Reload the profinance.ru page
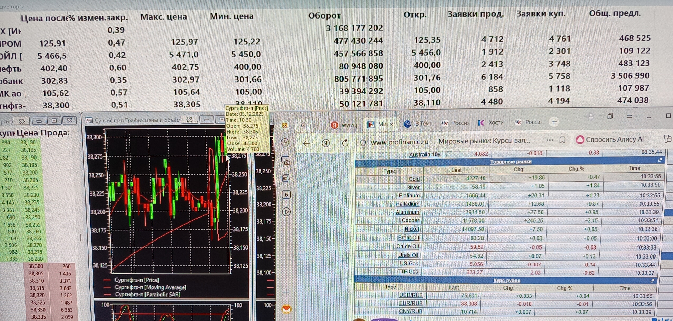 tap(345, 143)
